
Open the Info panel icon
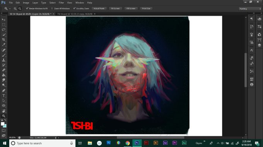point(252,85)
